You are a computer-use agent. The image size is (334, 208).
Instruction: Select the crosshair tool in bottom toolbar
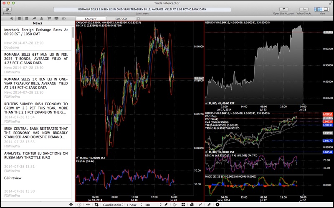pos(88,205)
